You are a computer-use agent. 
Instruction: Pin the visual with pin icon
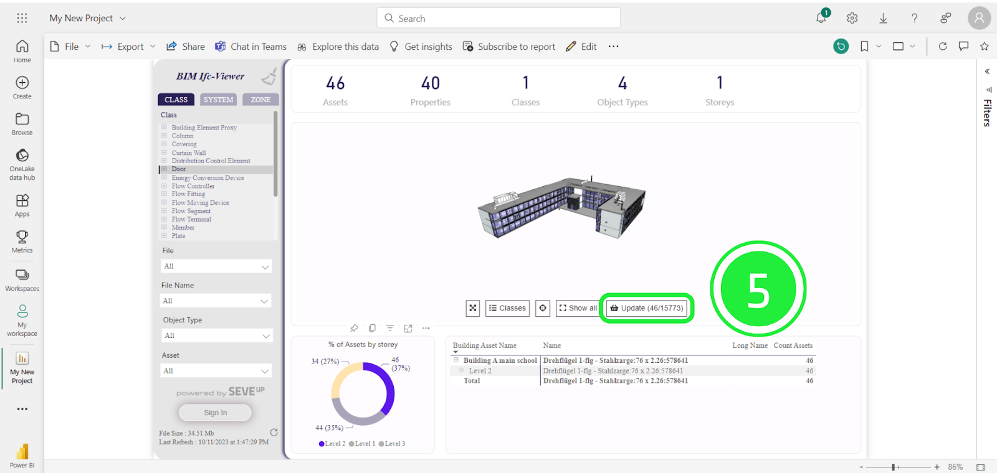click(354, 328)
